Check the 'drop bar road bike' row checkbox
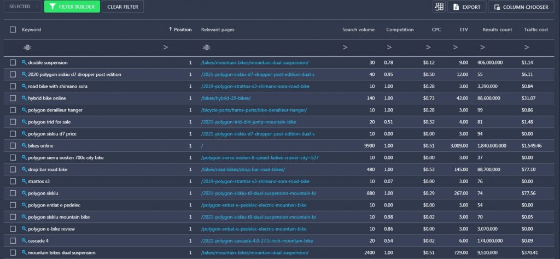This screenshot has height=259, width=560. [x=13, y=169]
